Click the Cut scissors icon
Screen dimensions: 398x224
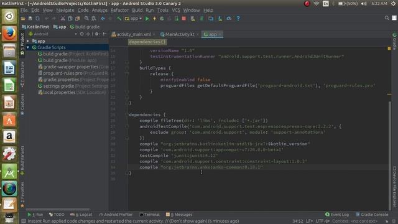(63, 19)
